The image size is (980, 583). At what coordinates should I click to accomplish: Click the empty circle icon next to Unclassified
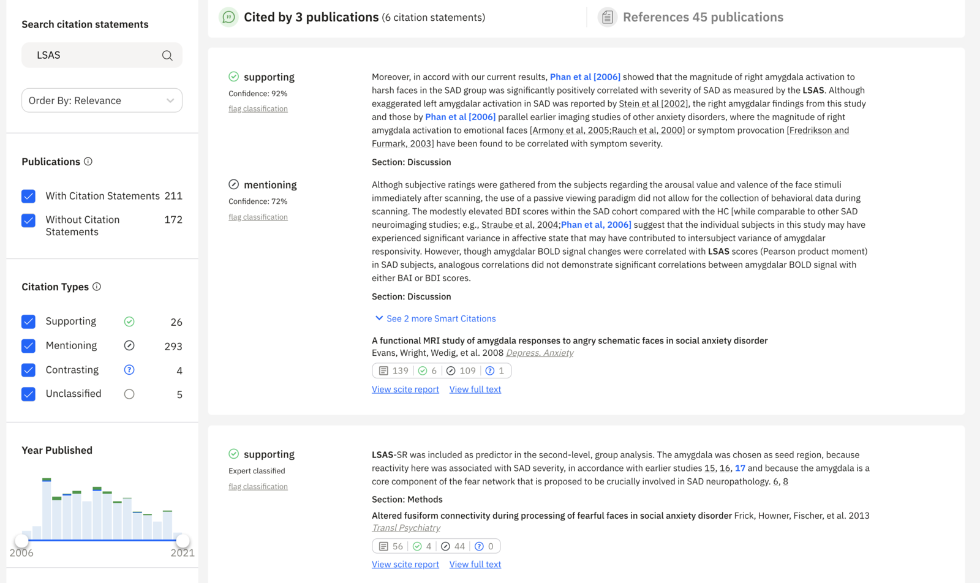(129, 394)
